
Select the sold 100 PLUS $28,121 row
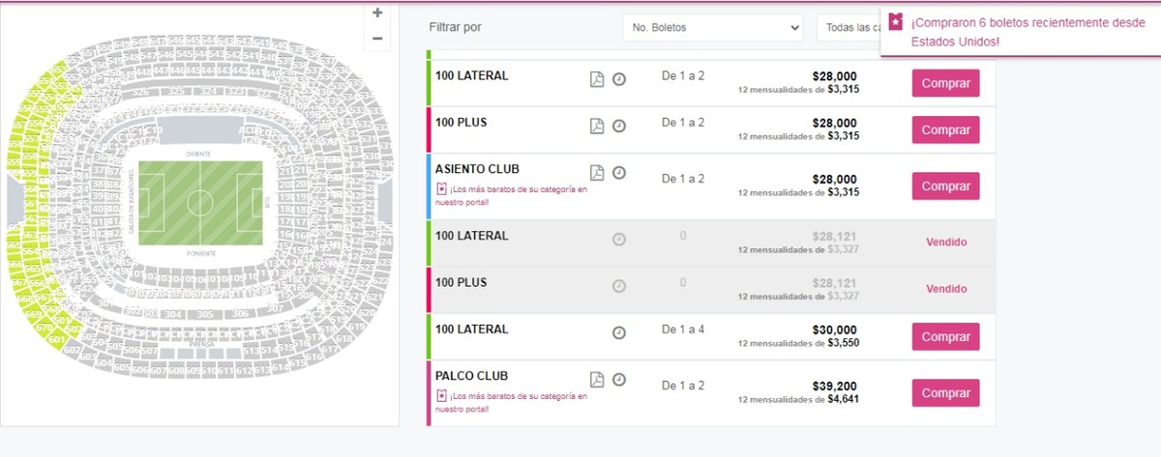(711, 290)
